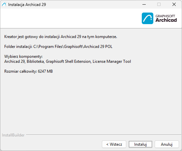Click the 'Wybierz komponenty:' label
This screenshot has height=151, width=182.
23,57
